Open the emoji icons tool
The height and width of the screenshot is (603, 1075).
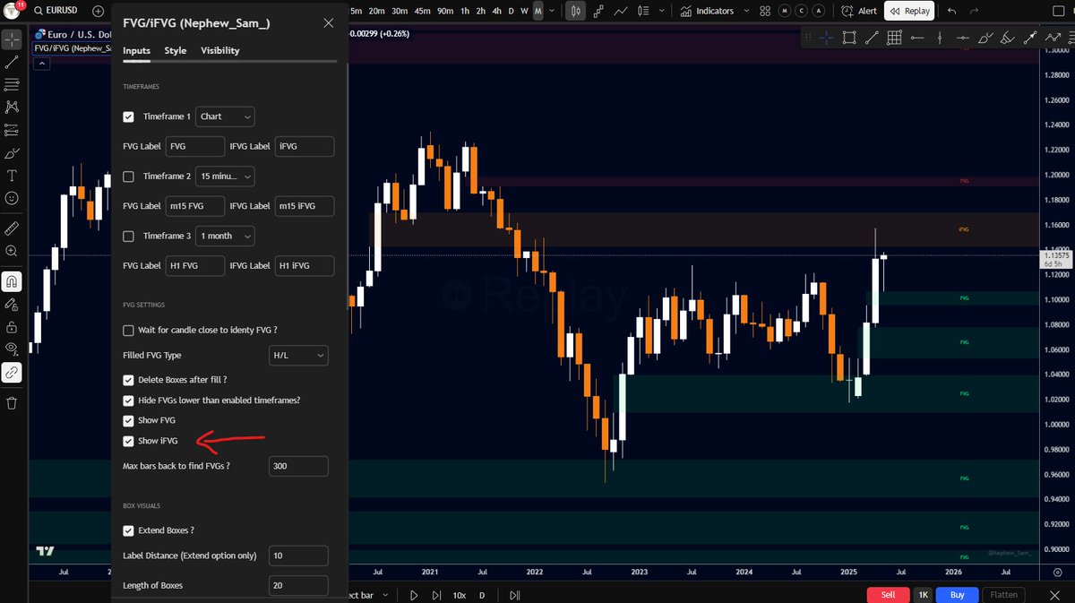click(x=12, y=197)
